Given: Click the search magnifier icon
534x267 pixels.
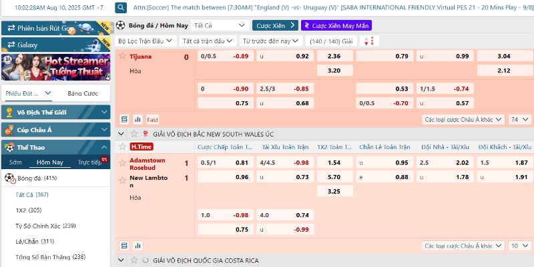Looking at the screenshot, I should coord(121,7).
